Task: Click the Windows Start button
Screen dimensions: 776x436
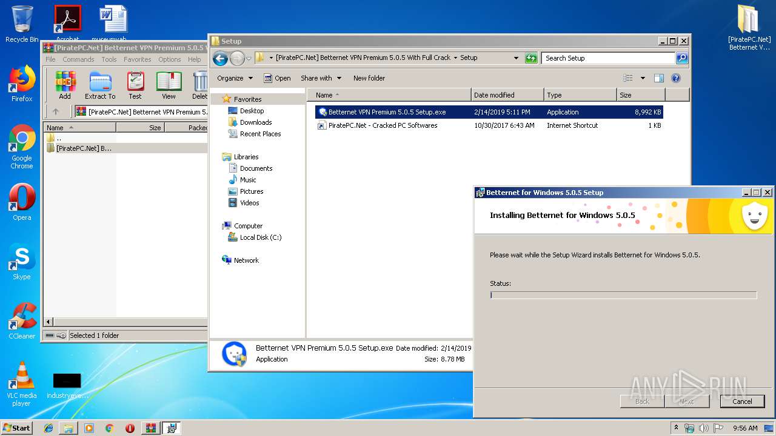Action: [x=17, y=428]
